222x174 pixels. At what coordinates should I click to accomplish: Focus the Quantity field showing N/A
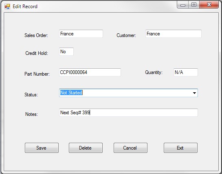tap(186, 72)
